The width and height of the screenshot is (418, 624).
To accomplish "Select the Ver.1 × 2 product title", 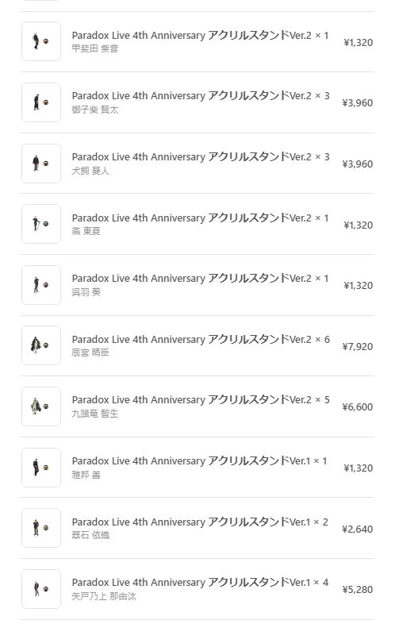I will click(200, 522).
